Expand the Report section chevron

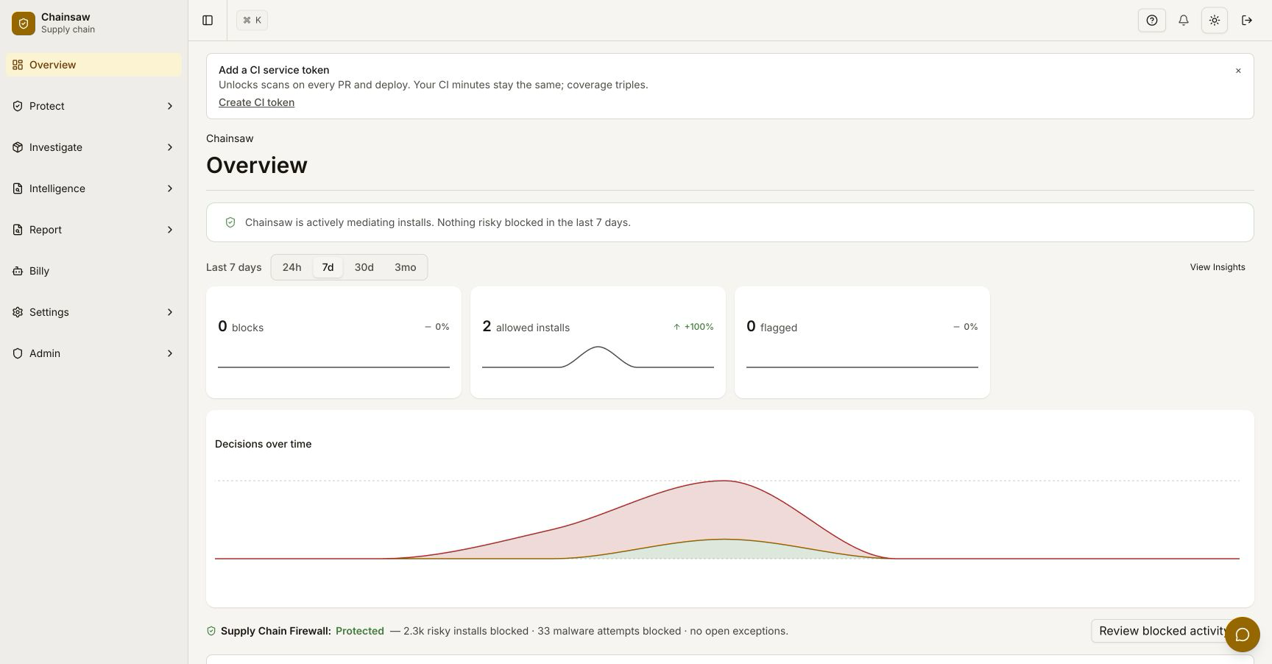[170, 230]
